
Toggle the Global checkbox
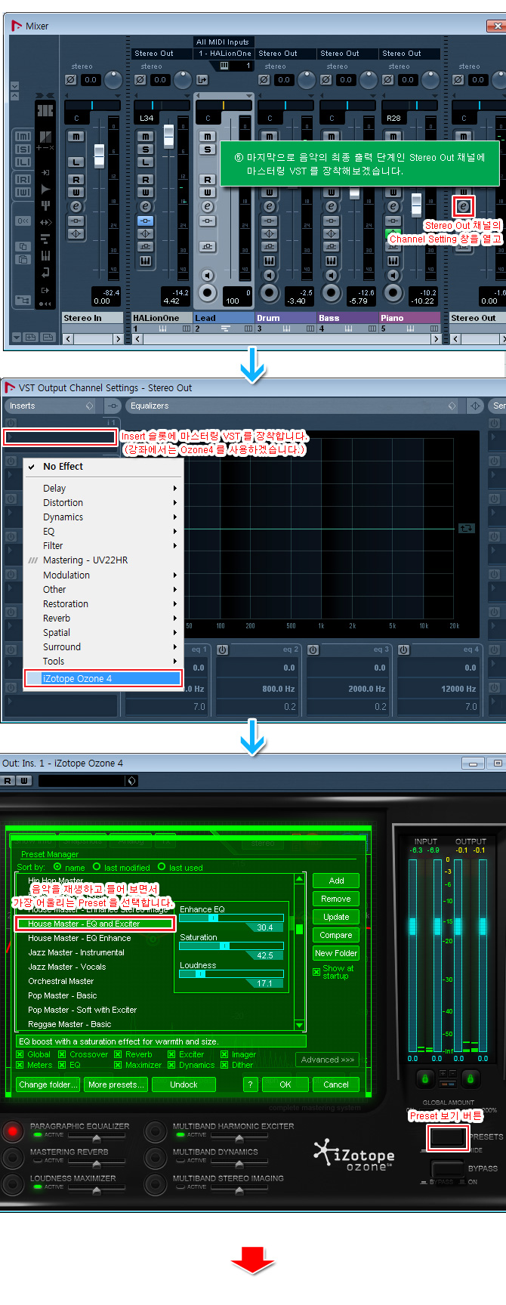pyautogui.click(x=20, y=1054)
